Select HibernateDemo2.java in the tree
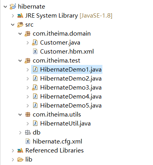Screen dimensions: 153x165 point(71,79)
